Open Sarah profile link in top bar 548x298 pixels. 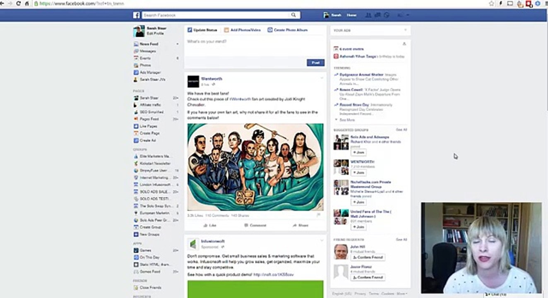(x=333, y=15)
